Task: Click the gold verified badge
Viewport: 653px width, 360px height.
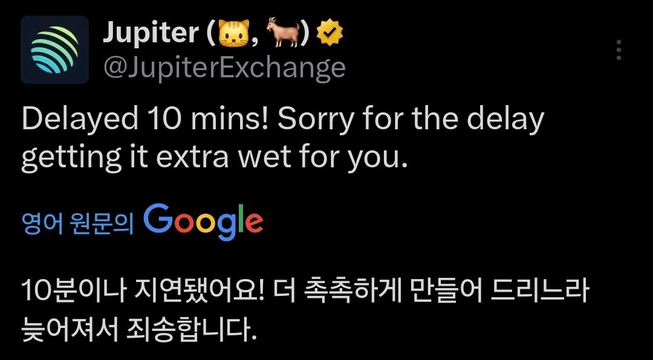Action: coord(330,35)
